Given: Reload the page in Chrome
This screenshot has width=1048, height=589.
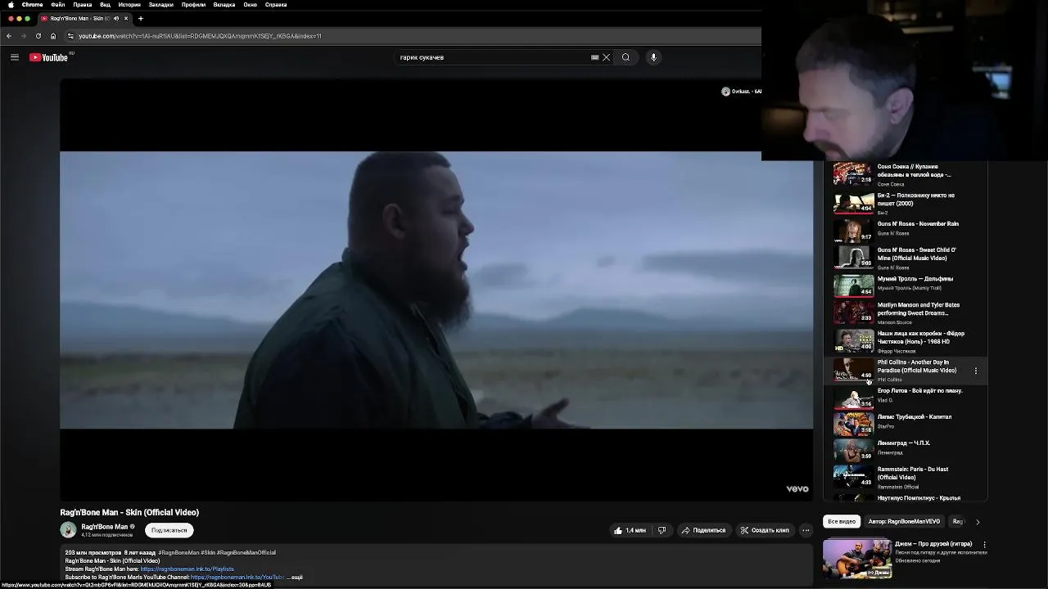Looking at the screenshot, I should click(38, 36).
